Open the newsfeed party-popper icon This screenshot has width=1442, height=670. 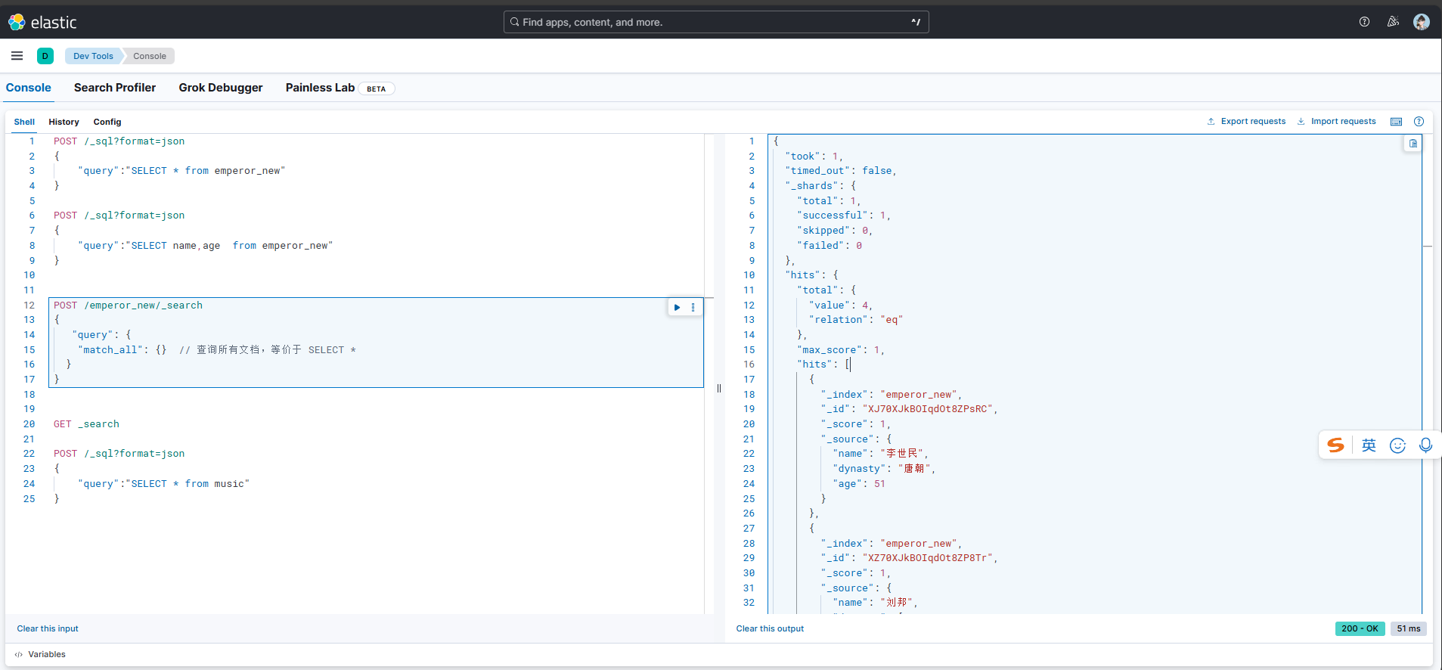coord(1393,22)
